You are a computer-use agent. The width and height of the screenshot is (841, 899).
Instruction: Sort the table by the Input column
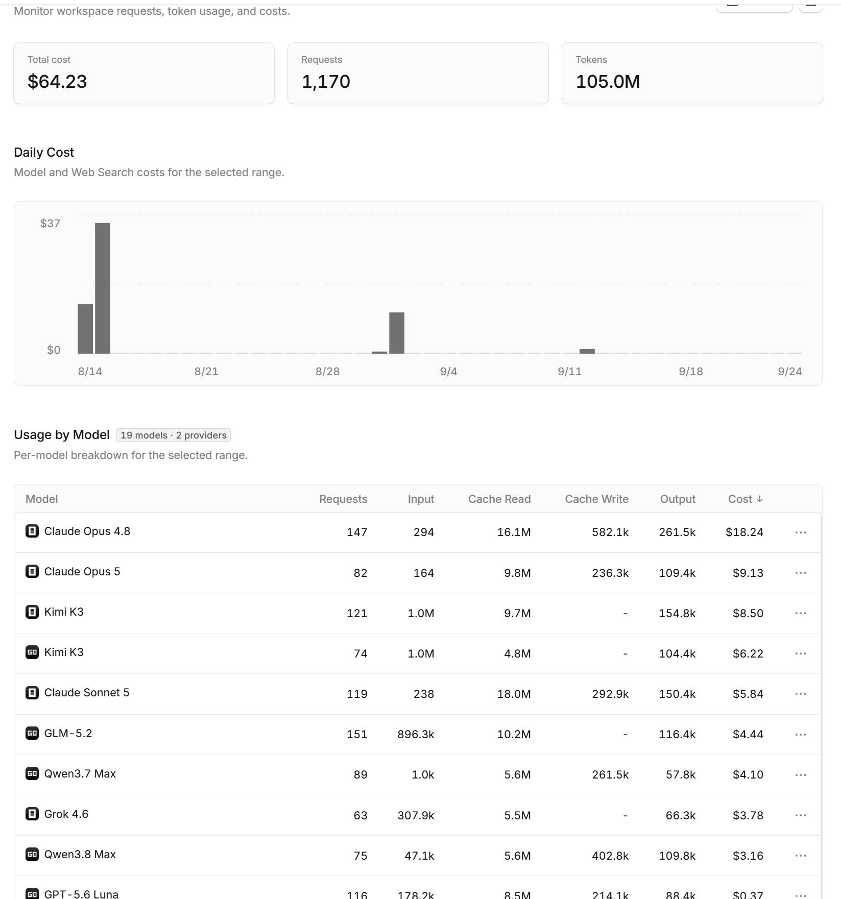click(x=421, y=499)
